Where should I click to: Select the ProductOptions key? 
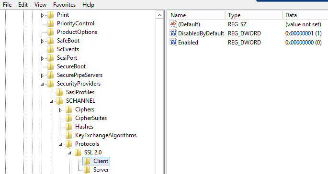click(77, 32)
